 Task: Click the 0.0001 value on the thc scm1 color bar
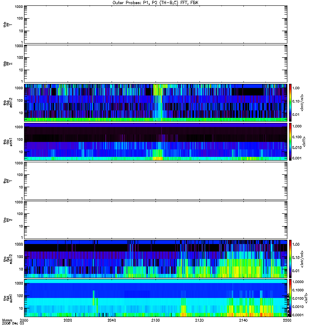298,315
